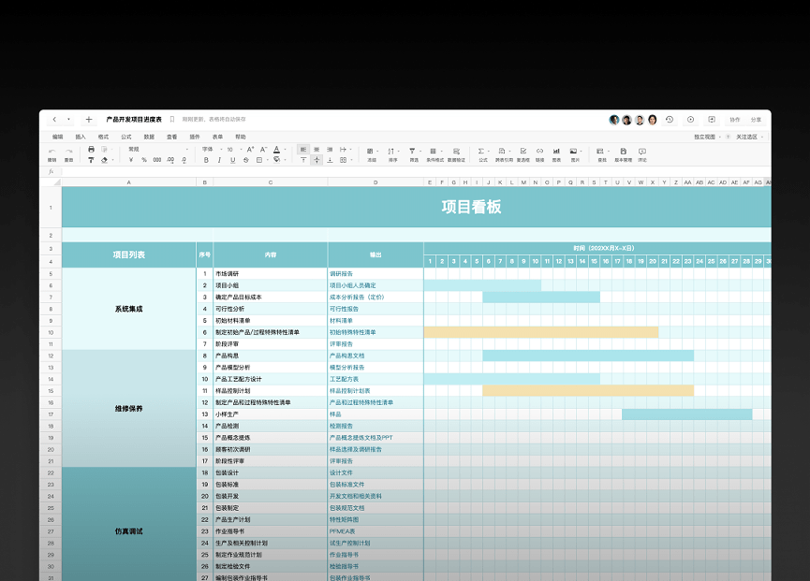Click the undo arrow icon
Viewport: 810px width, 581px height.
pyautogui.click(x=52, y=152)
